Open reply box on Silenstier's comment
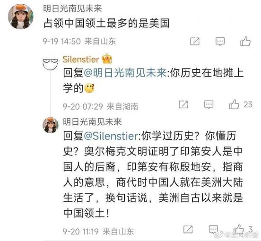261x241 pixels. [209, 104]
